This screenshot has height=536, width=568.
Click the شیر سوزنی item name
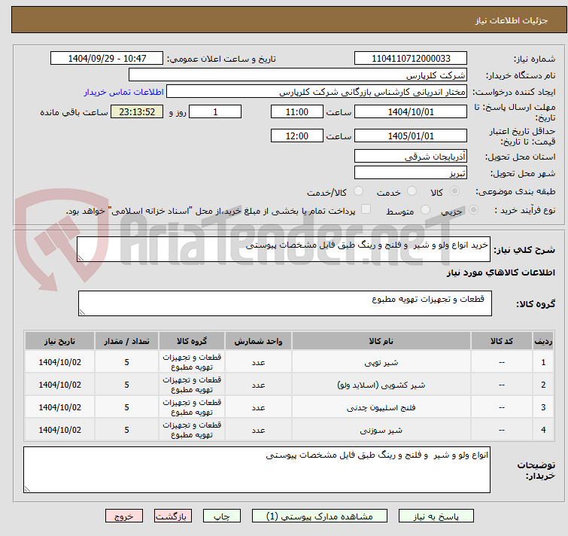click(381, 430)
